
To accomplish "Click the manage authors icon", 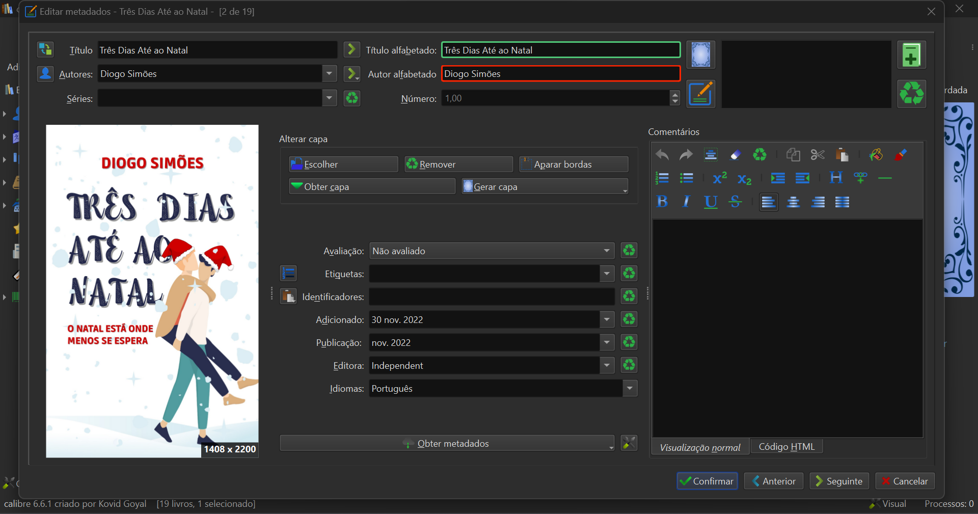I will click(x=45, y=74).
